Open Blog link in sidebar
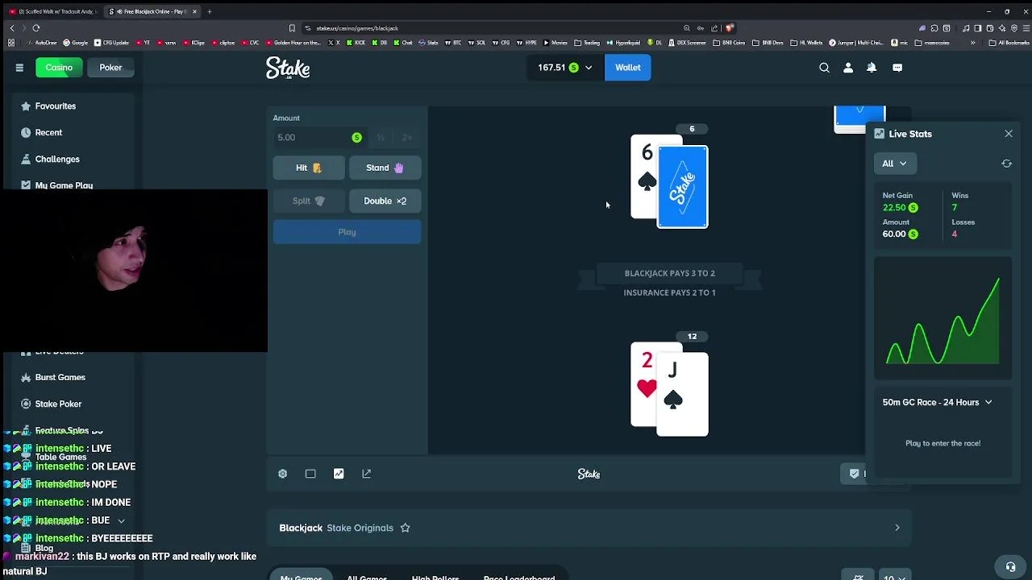 pyautogui.click(x=44, y=548)
